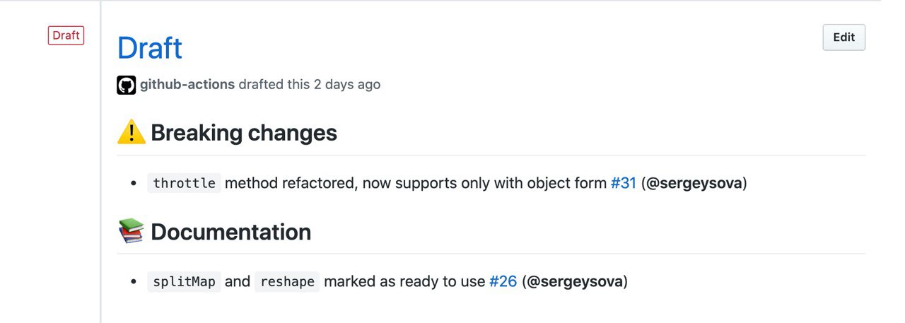Click the splitMap code snippet
Screen dimensions: 905x323
[x=185, y=281]
